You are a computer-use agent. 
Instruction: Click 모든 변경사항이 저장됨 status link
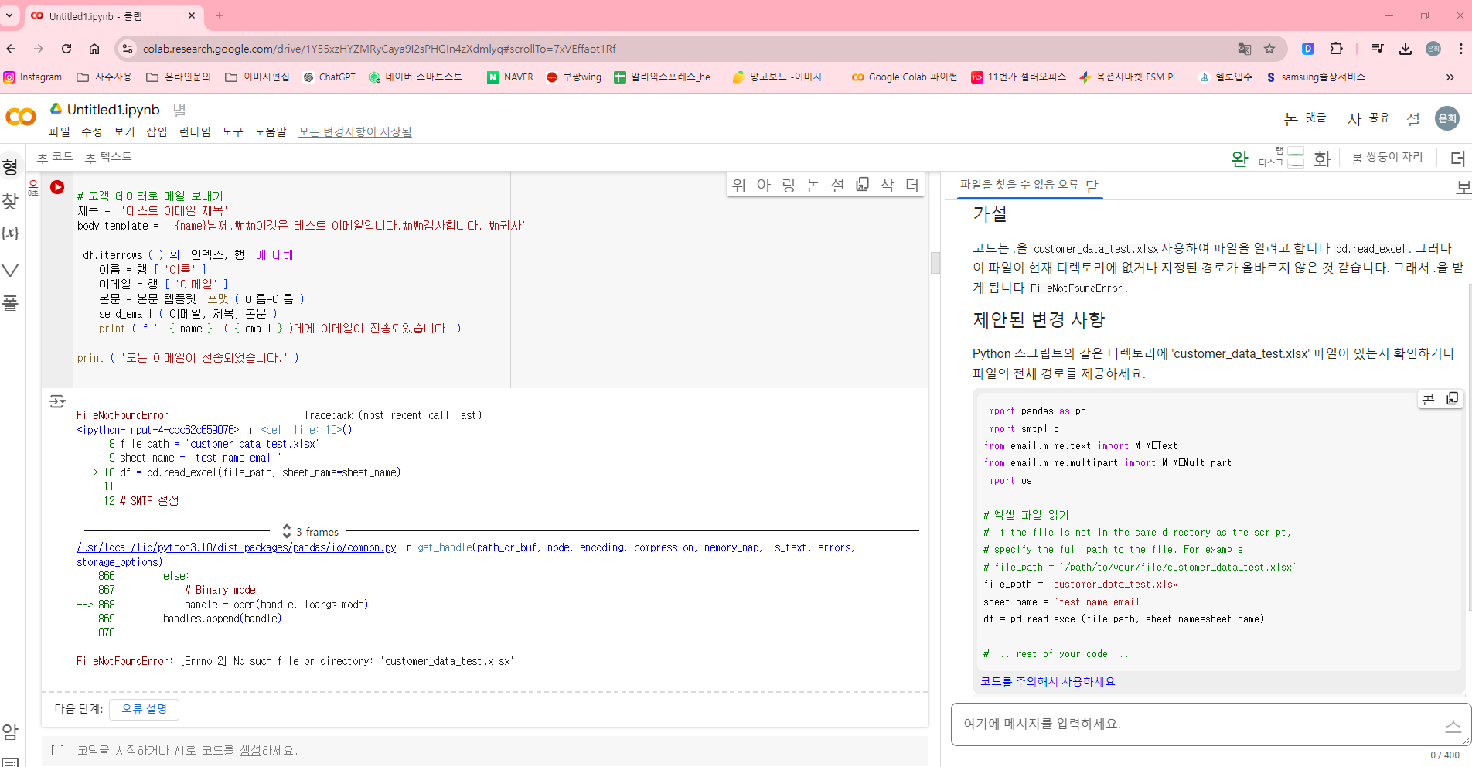coord(355,131)
